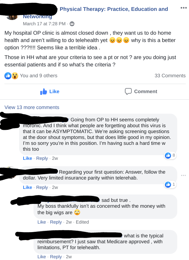Open the 33 Comments count
The width and height of the screenshot is (189, 260).
170,76
